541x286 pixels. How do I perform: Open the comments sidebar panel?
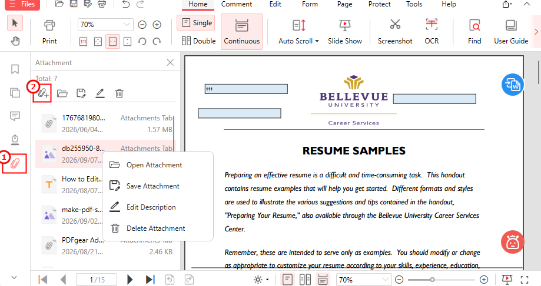[x=15, y=116]
